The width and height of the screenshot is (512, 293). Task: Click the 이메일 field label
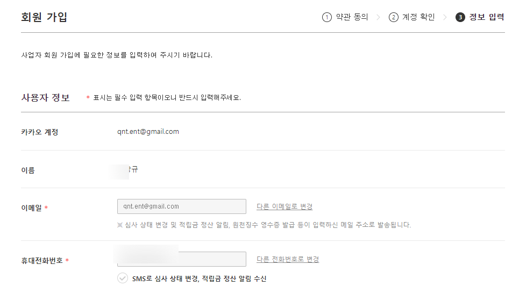pos(32,208)
